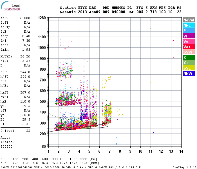Click the foF2 value 6.800

[25, 18]
